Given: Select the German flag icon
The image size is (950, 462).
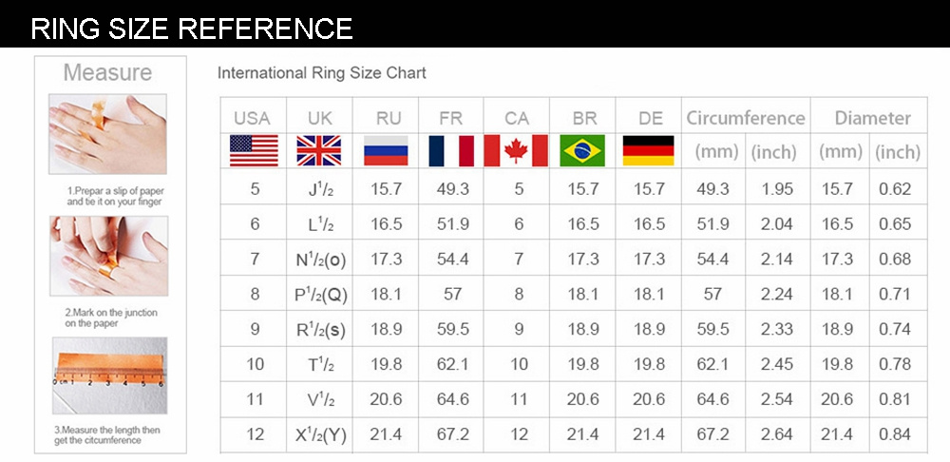Looking at the screenshot, I should tap(648, 150).
